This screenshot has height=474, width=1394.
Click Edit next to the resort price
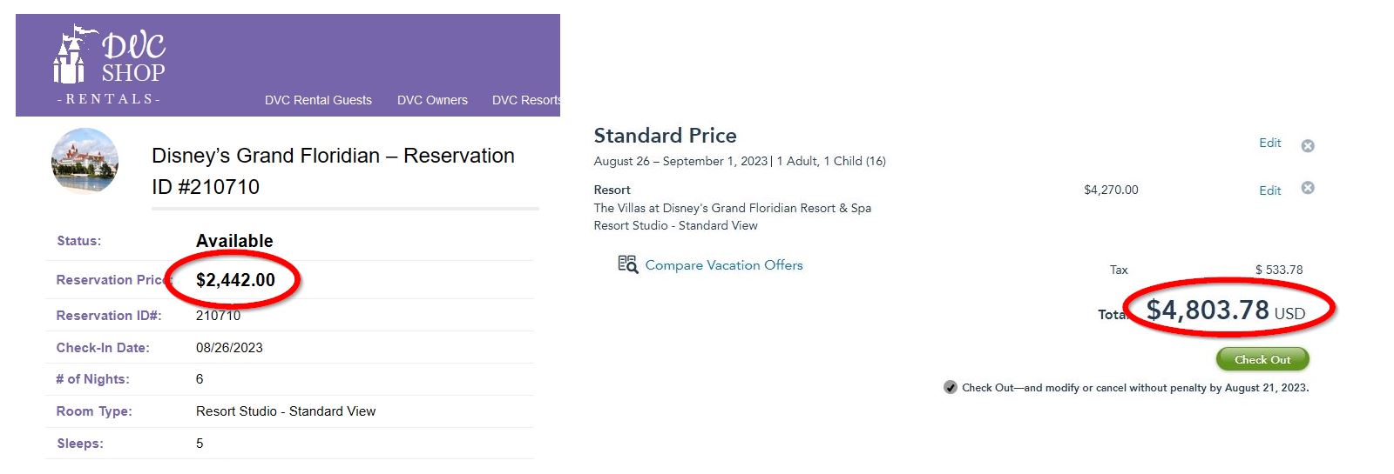coord(1269,190)
